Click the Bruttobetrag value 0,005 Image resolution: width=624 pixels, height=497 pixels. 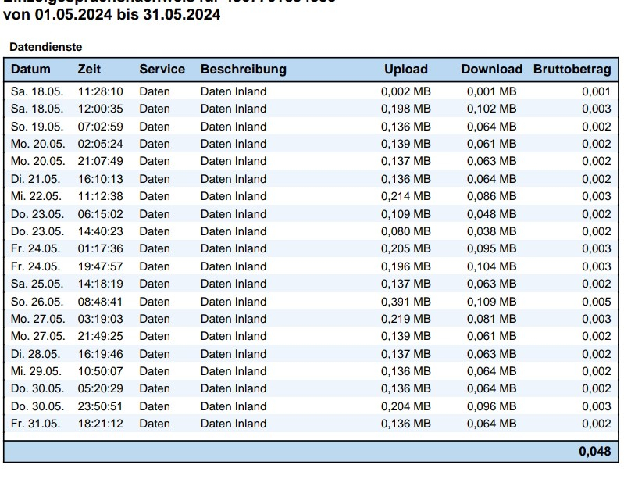[596, 302]
